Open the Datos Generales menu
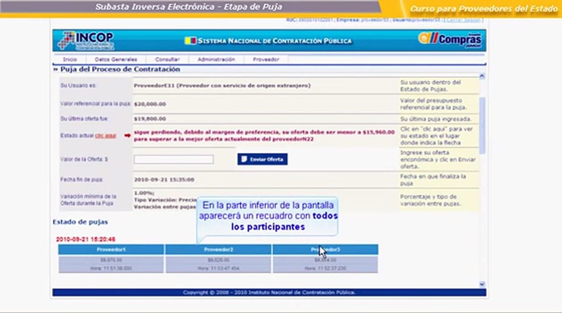The width and height of the screenshot is (562, 313). coord(116,60)
